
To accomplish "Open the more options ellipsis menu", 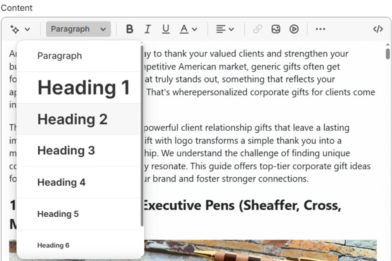I will (320, 29).
